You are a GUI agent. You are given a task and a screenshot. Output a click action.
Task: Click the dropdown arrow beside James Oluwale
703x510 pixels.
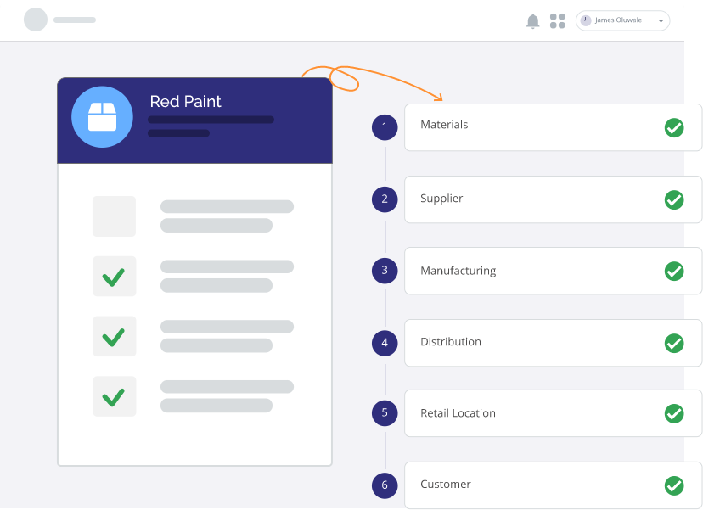(661, 21)
